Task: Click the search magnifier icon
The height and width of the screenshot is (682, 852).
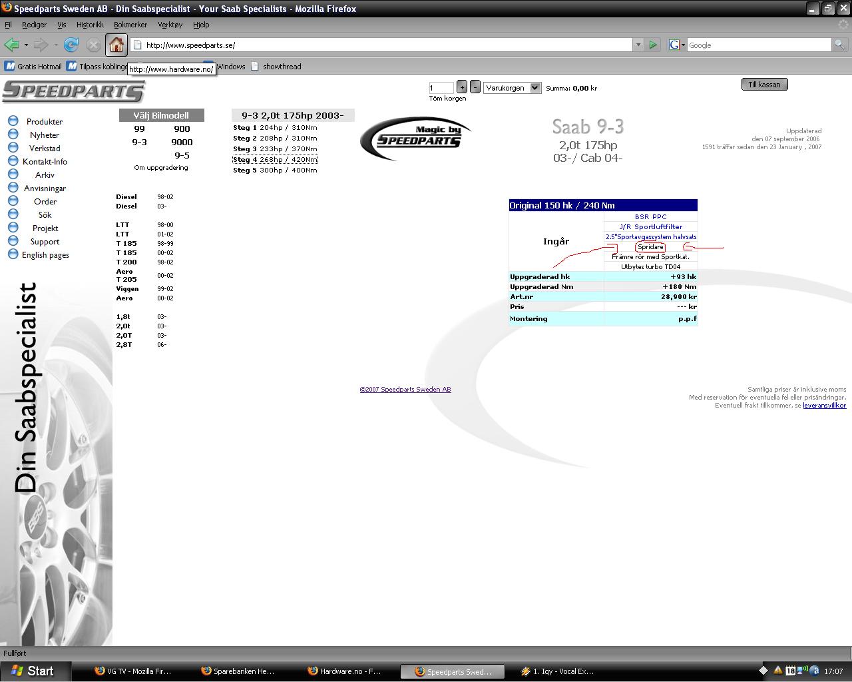Action: tap(840, 45)
